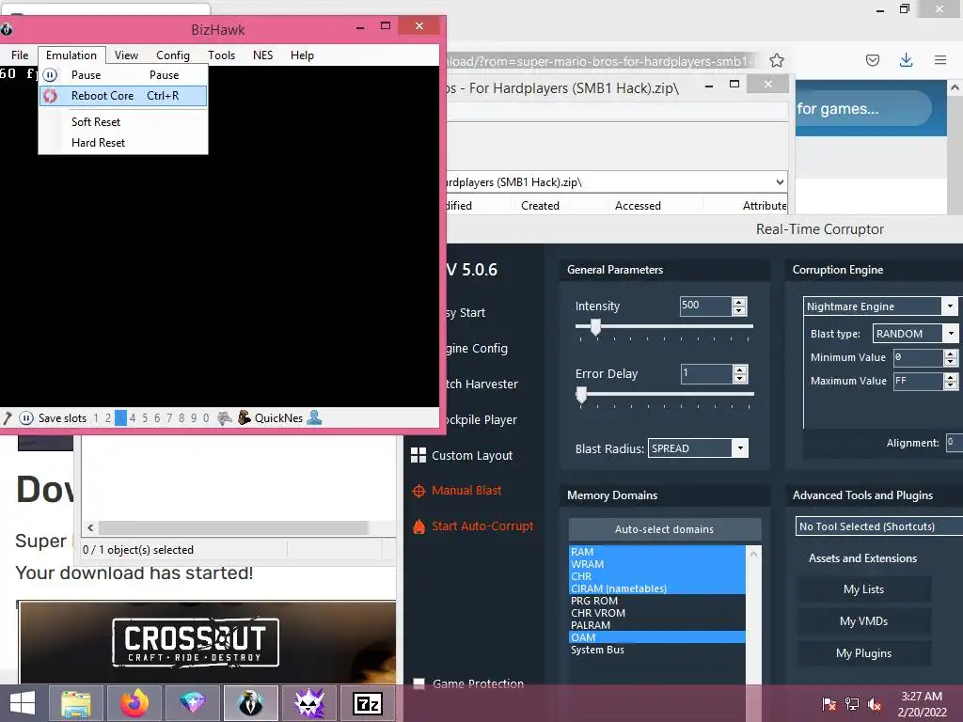The width and height of the screenshot is (963, 722).
Task: Click the blue user icon beside QuickNes
Action: pyautogui.click(x=314, y=418)
